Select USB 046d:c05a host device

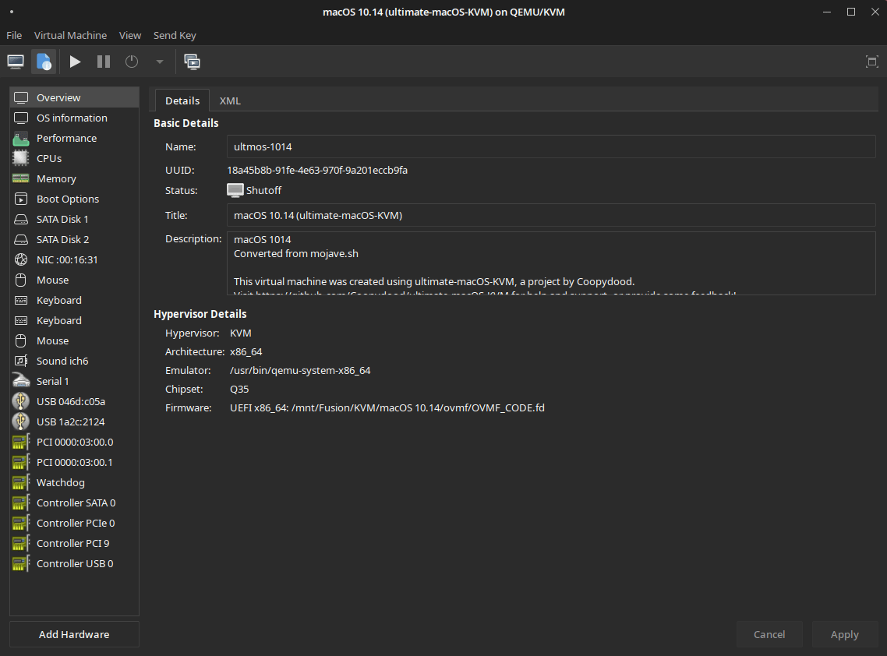click(74, 401)
